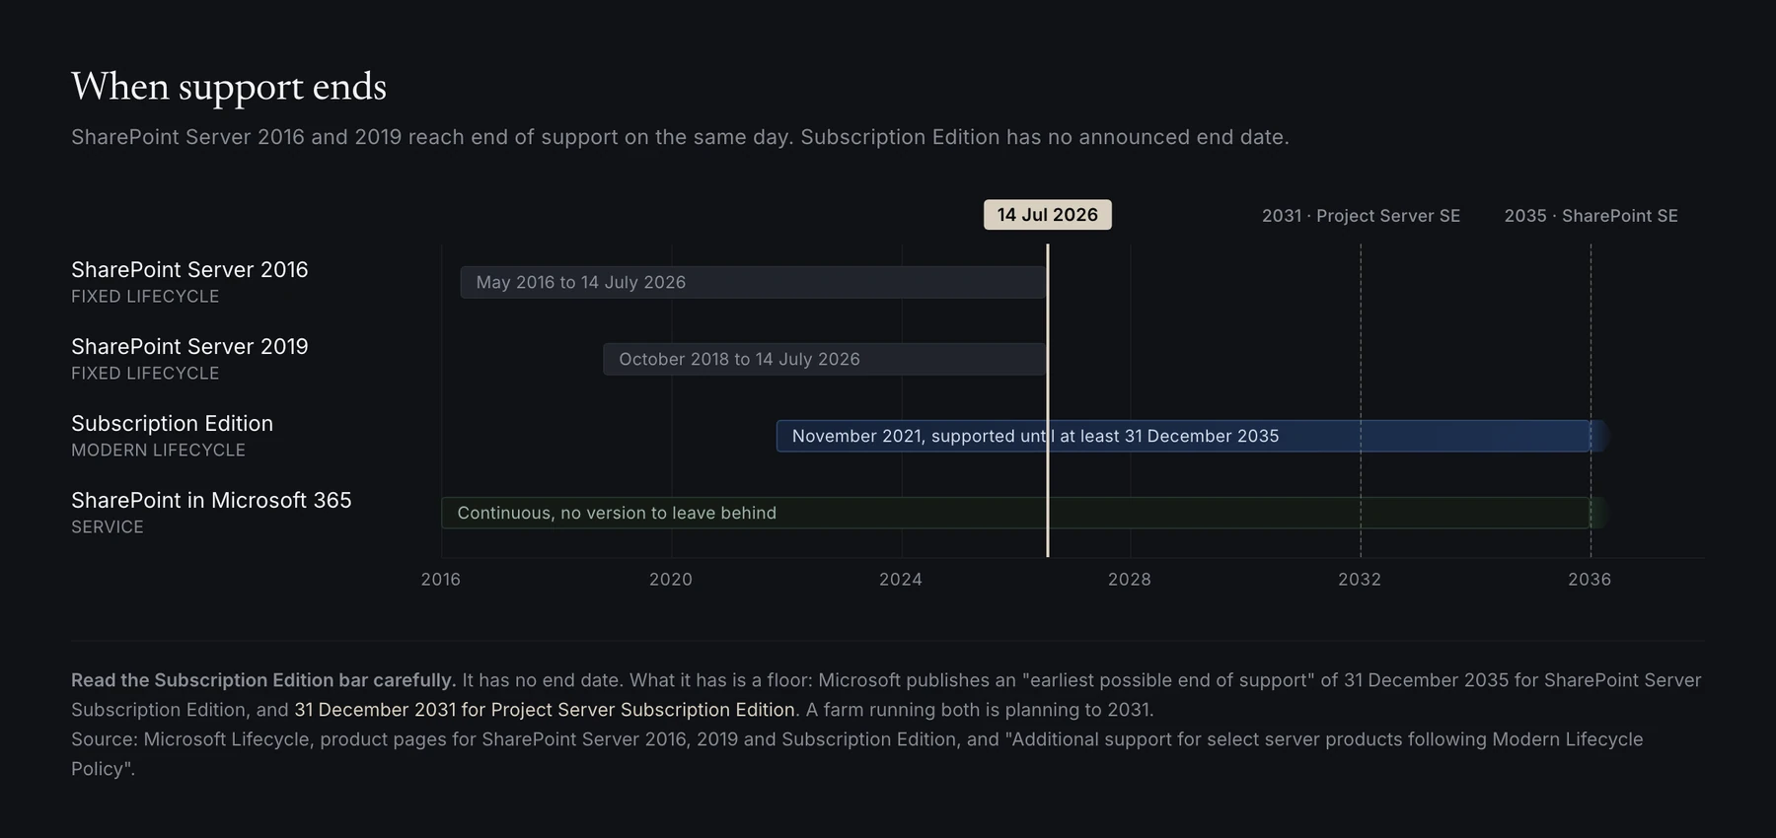Viewport: 1776px width, 838px height.
Task: Click the '2036' axis tick label
Action: pos(1590,579)
